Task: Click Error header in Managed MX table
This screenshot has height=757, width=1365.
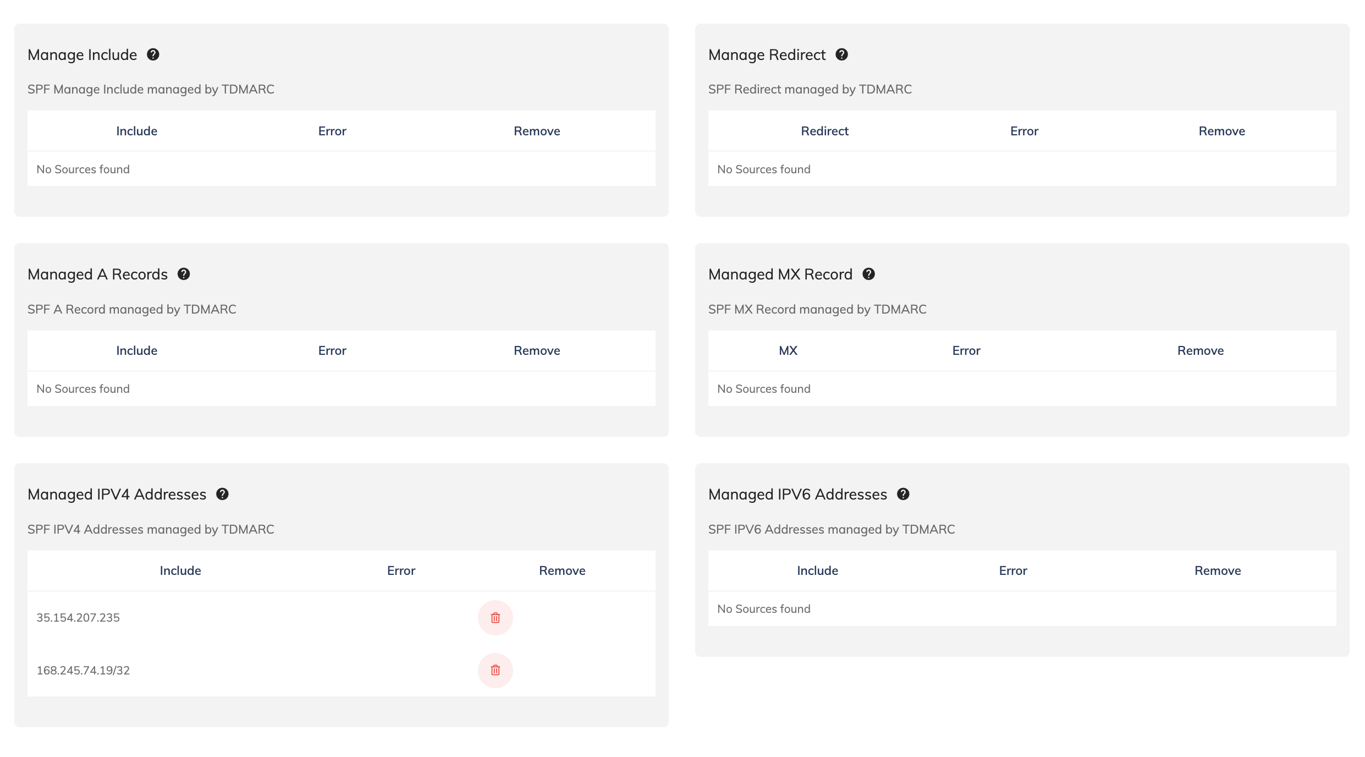Action: pos(966,350)
